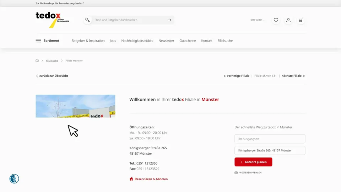Click Der schnellste Weg zu tedox text
This screenshot has width=341, height=192.
coord(263,127)
